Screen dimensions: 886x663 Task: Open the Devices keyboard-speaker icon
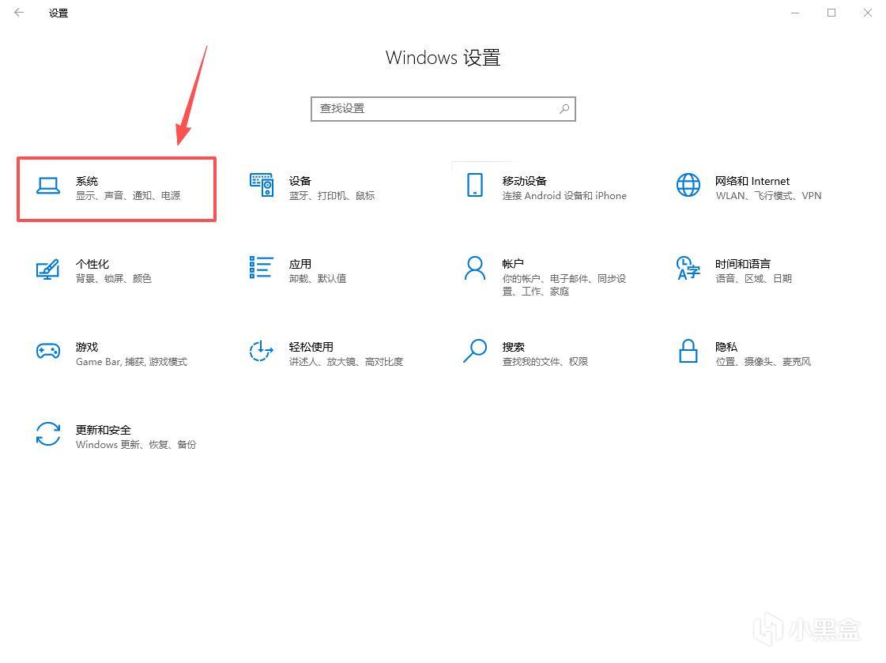coord(262,185)
